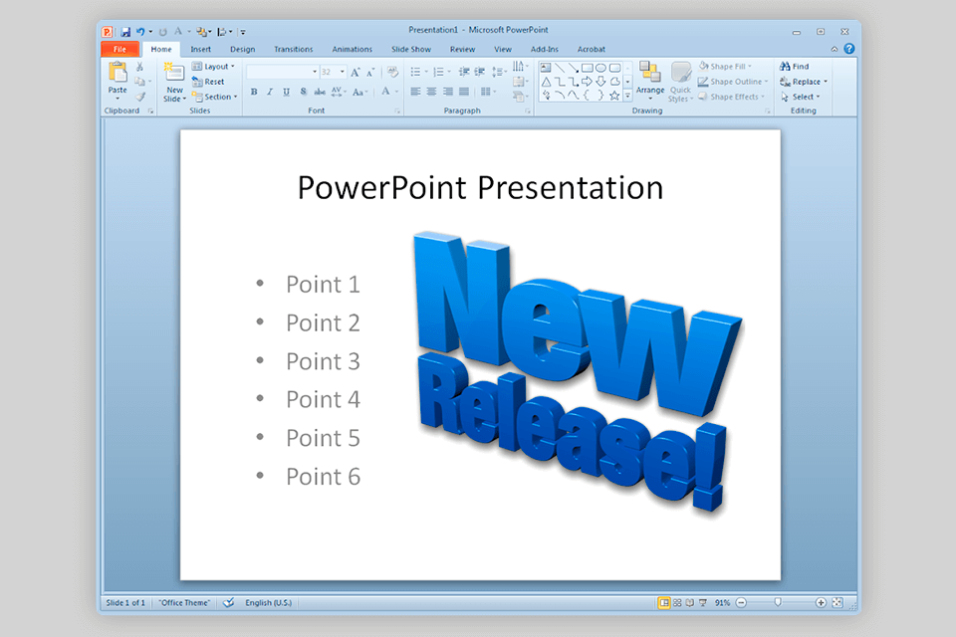Click the Save icon in quick access toolbar
The height and width of the screenshot is (637, 956).
pyautogui.click(x=125, y=32)
